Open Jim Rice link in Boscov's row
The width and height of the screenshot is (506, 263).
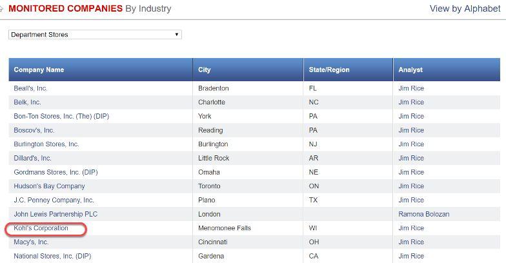(411, 130)
